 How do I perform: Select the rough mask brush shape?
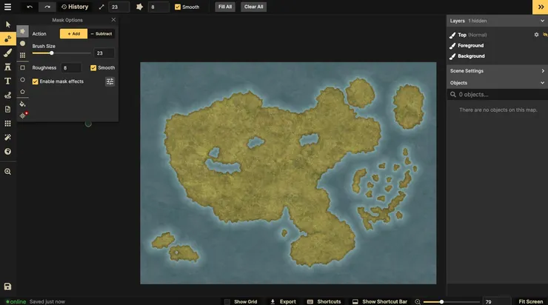[22, 31]
